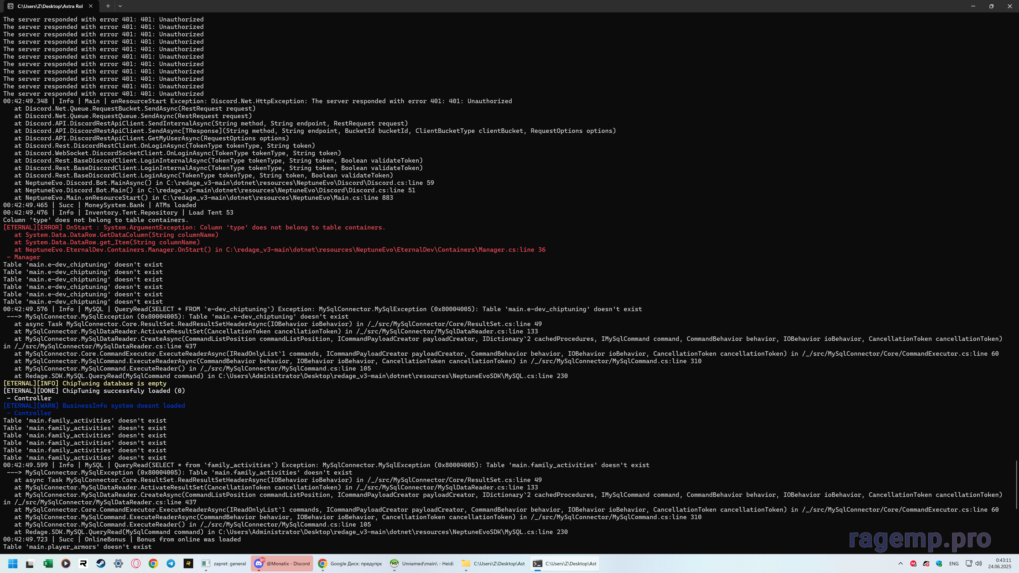Open the volume speaker control
1019x573 pixels.
click(x=979, y=563)
